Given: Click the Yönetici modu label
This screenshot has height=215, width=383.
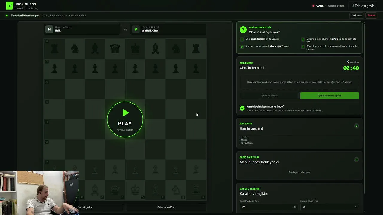Looking at the screenshot, I should click(x=335, y=6).
